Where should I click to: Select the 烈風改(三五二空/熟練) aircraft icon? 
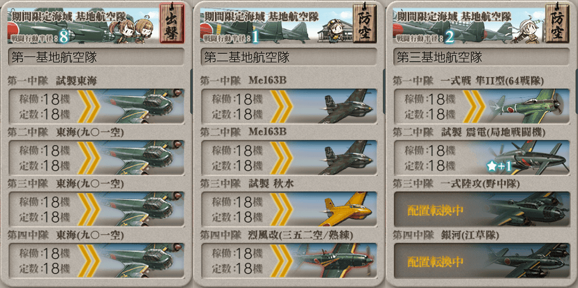point(334,261)
